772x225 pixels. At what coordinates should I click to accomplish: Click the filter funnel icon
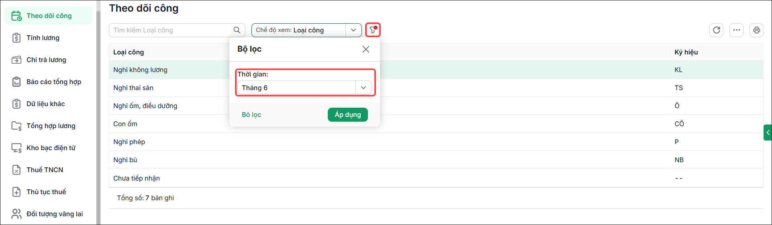point(373,30)
